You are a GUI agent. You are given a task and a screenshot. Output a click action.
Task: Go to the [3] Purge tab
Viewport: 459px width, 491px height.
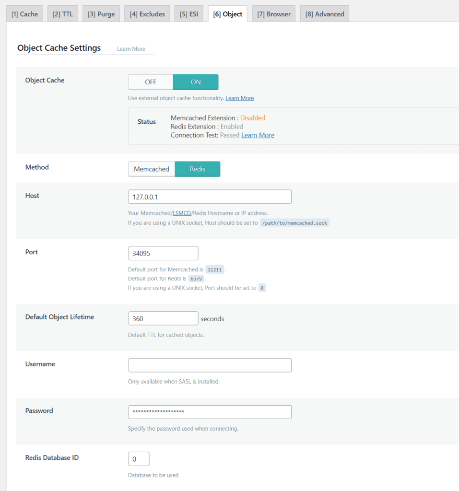[101, 13]
